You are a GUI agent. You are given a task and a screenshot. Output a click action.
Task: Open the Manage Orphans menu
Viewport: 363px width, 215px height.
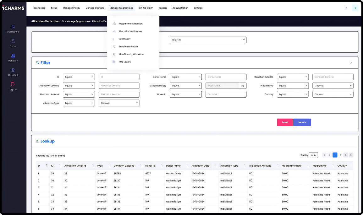pyautogui.click(x=95, y=8)
